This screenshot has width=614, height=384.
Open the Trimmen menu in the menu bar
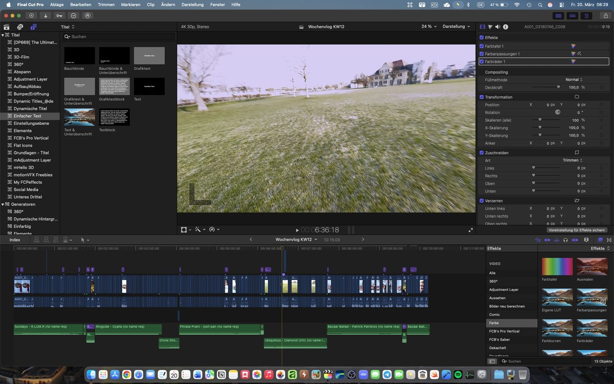[x=106, y=5]
